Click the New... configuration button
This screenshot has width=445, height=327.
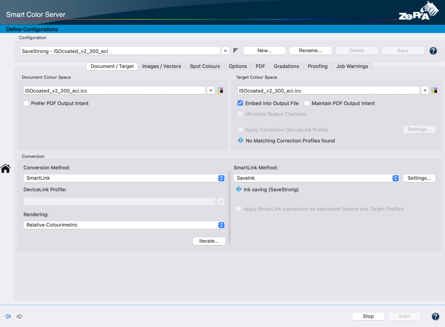click(264, 50)
